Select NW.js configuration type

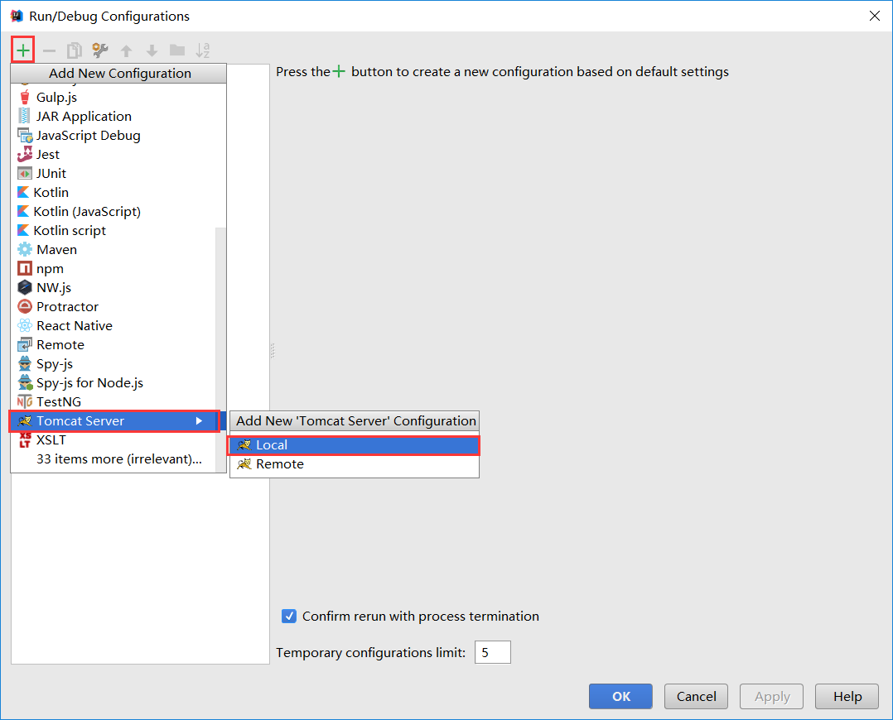[113, 288]
